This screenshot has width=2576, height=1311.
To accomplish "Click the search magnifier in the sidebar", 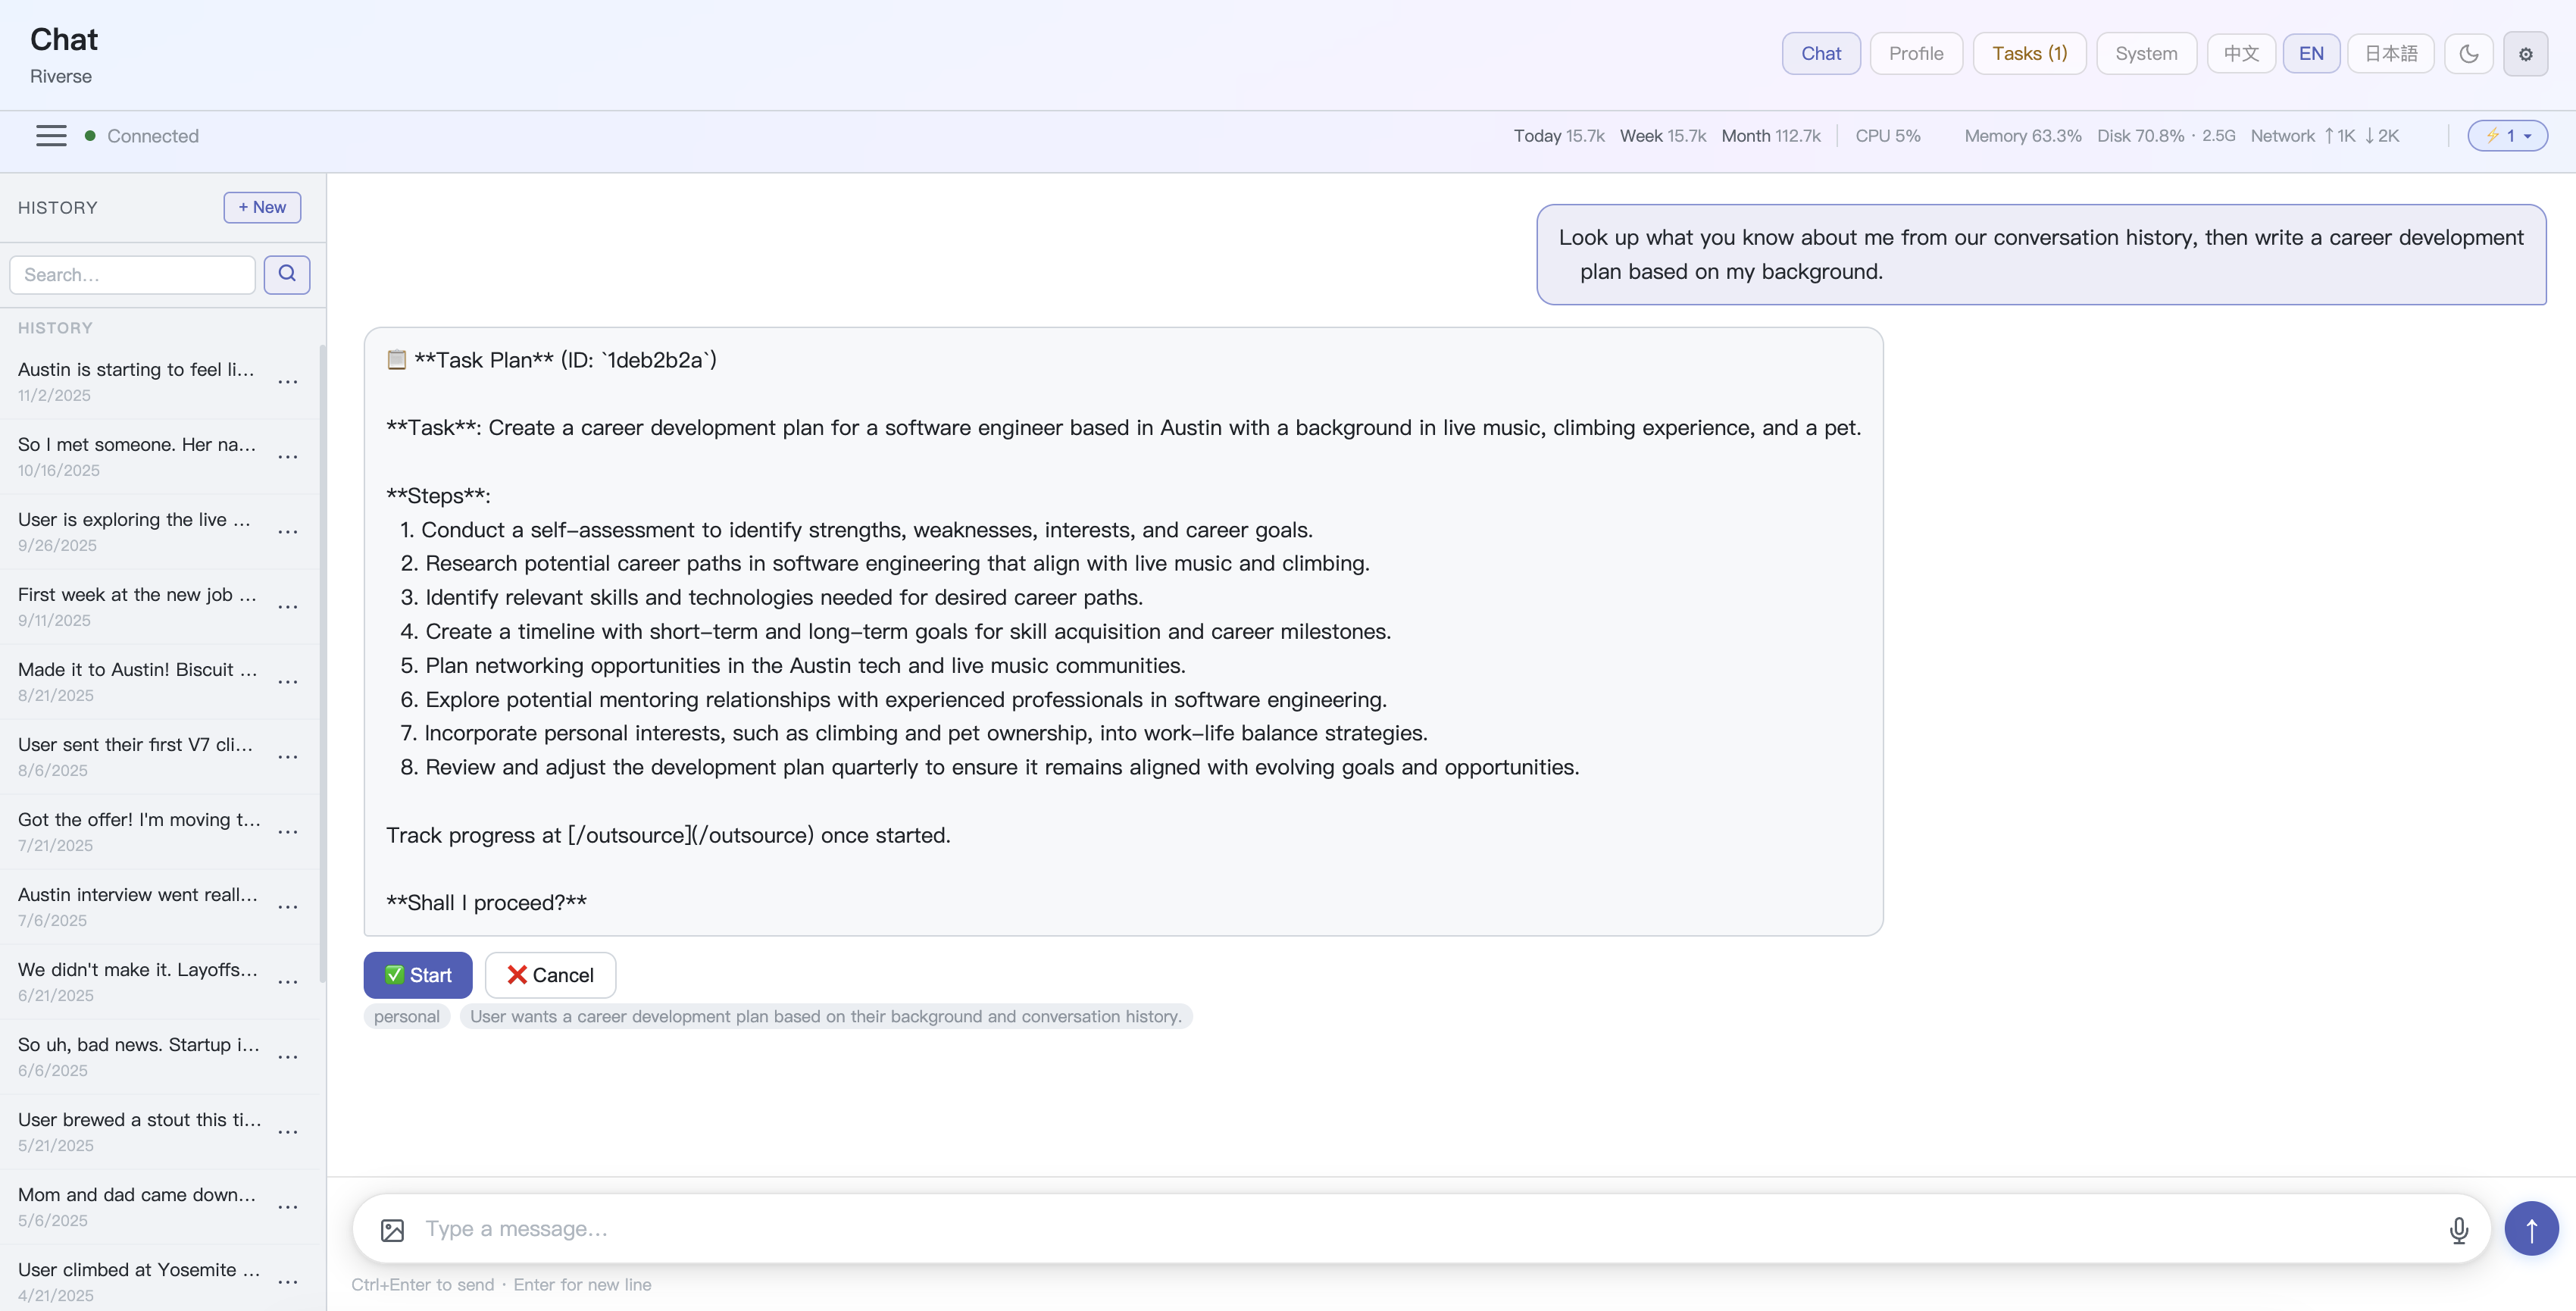I will pyautogui.click(x=287, y=274).
